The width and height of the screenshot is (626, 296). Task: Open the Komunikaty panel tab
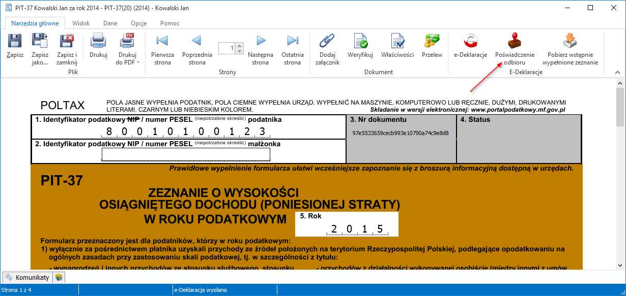pos(27,277)
